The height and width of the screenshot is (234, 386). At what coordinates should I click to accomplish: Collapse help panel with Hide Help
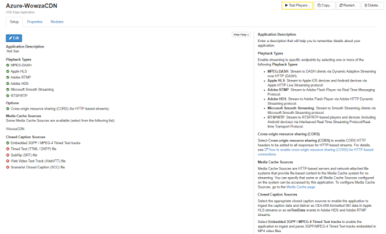pyautogui.click(x=241, y=35)
